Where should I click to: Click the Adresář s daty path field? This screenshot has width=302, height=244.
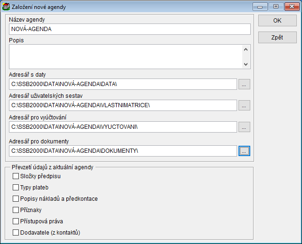(x=122, y=84)
